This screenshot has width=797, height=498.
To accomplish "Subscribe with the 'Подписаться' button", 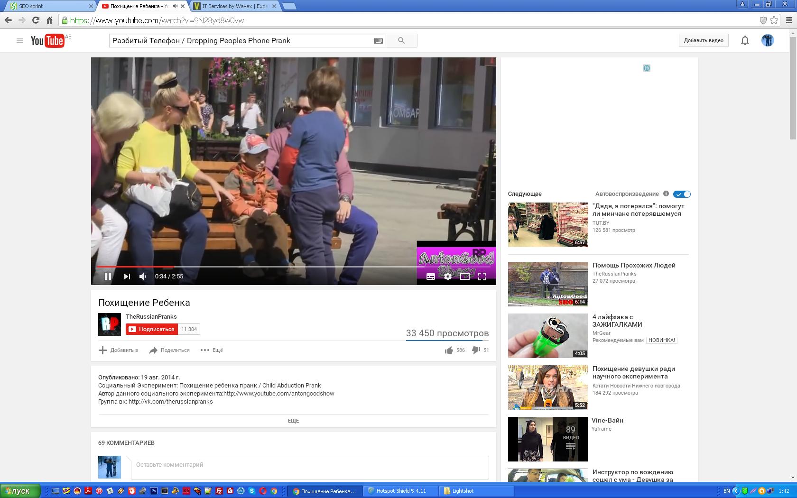I will (152, 329).
